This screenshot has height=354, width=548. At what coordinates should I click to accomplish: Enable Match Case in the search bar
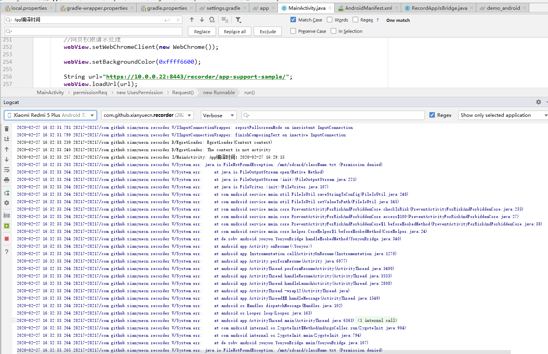[x=293, y=20]
